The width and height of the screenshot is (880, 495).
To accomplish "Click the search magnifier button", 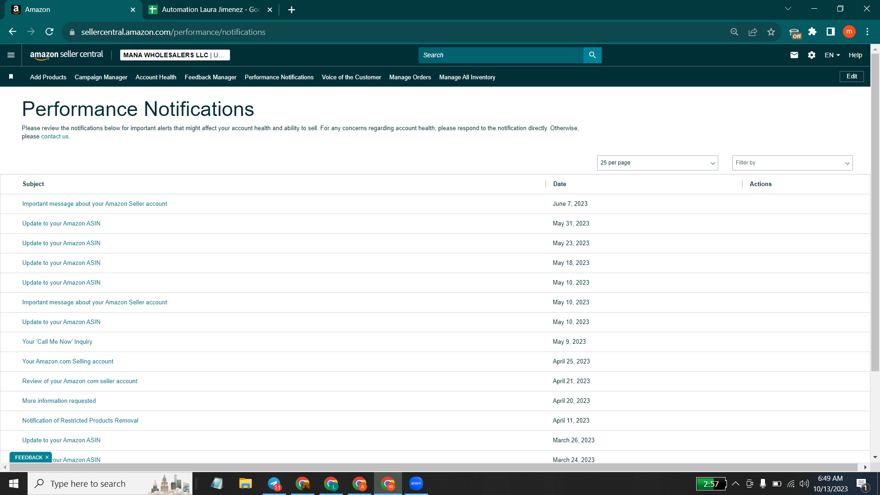I will [x=592, y=55].
